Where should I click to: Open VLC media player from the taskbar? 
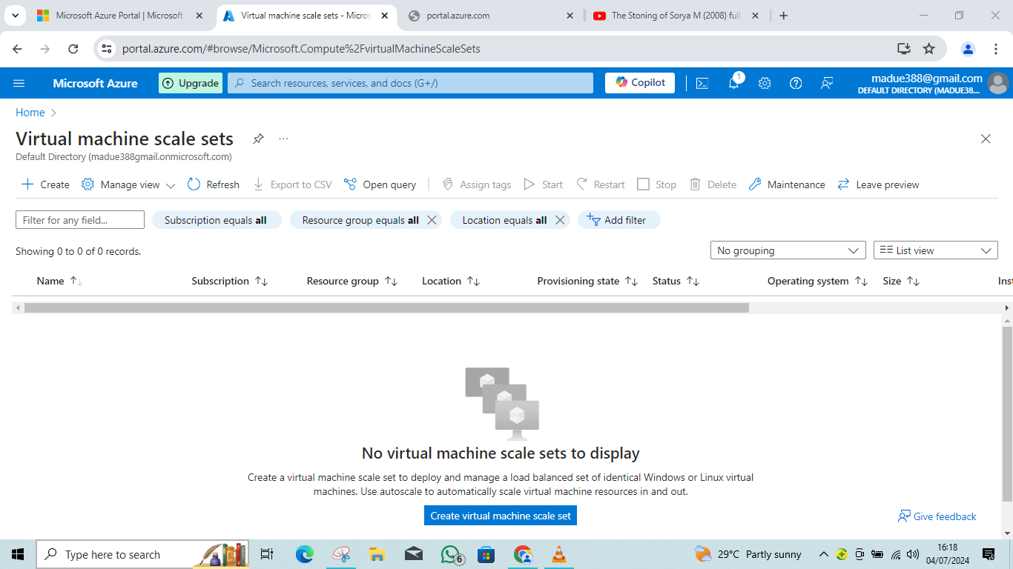click(x=559, y=554)
